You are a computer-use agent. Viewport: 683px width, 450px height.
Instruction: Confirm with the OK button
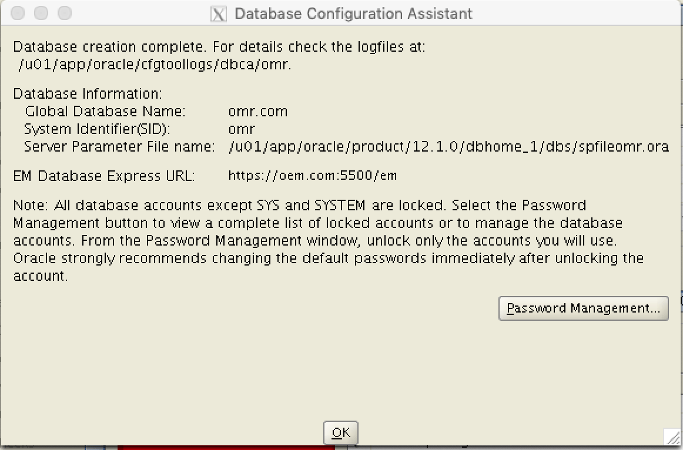coord(341,432)
